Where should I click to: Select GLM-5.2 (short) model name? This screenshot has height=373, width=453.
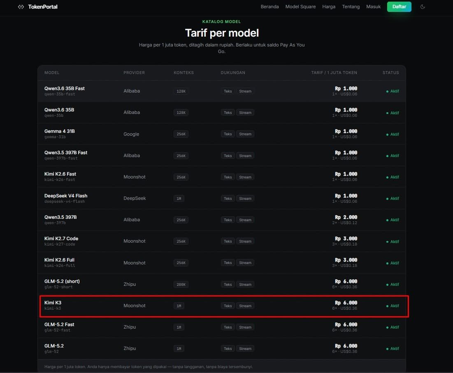tap(62, 281)
